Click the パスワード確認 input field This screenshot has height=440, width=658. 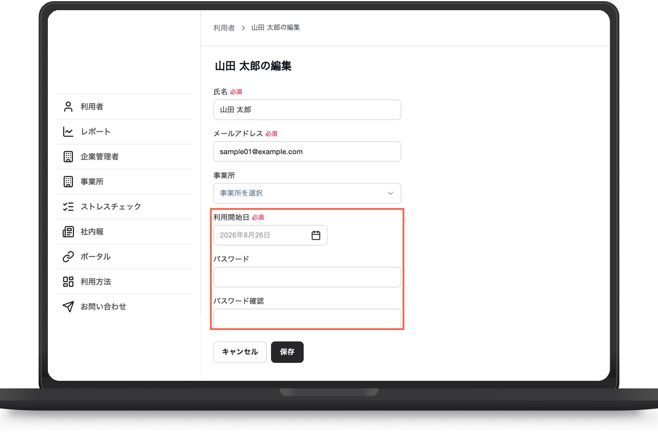pos(307,319)
